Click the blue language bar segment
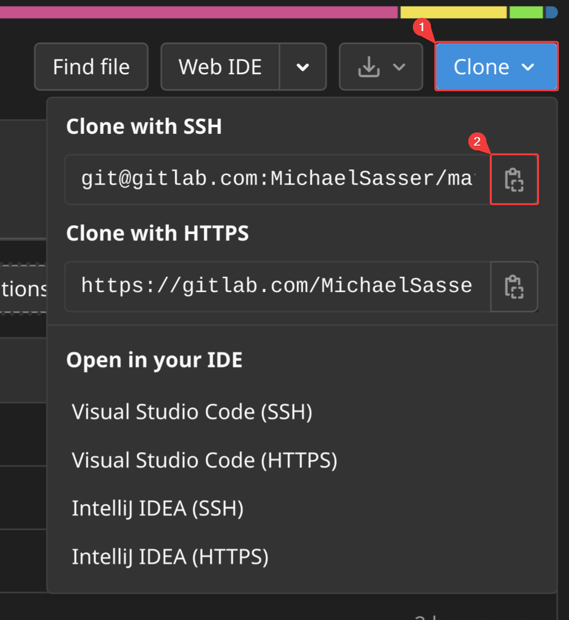 point(552,12)
